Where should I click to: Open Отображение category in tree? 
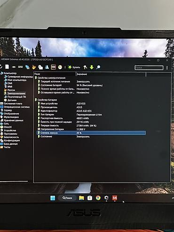point(9,113)
